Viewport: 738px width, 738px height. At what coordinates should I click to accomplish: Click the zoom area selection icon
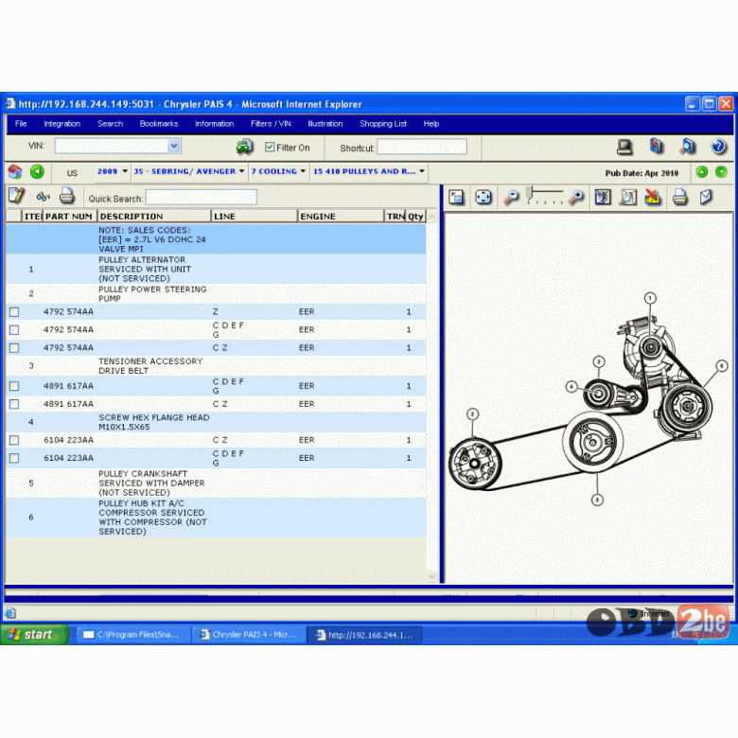coord(603,197)
